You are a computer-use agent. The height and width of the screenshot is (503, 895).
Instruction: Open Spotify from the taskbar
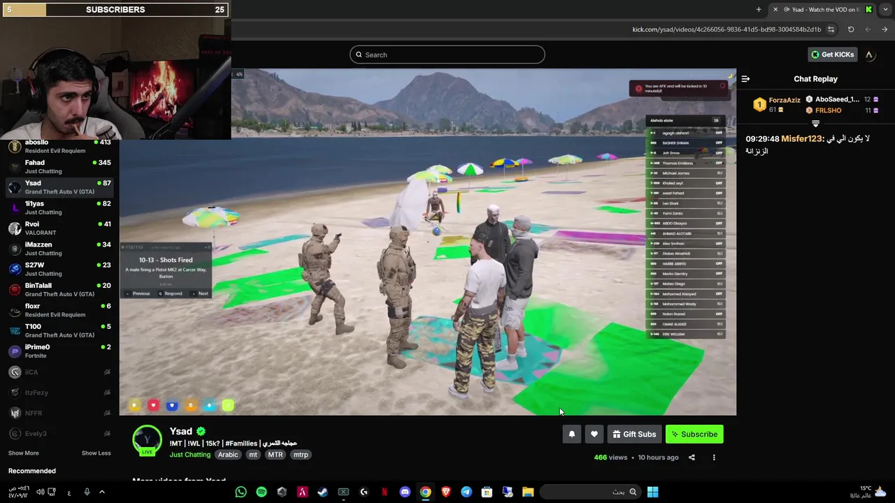tap(261, 492)
